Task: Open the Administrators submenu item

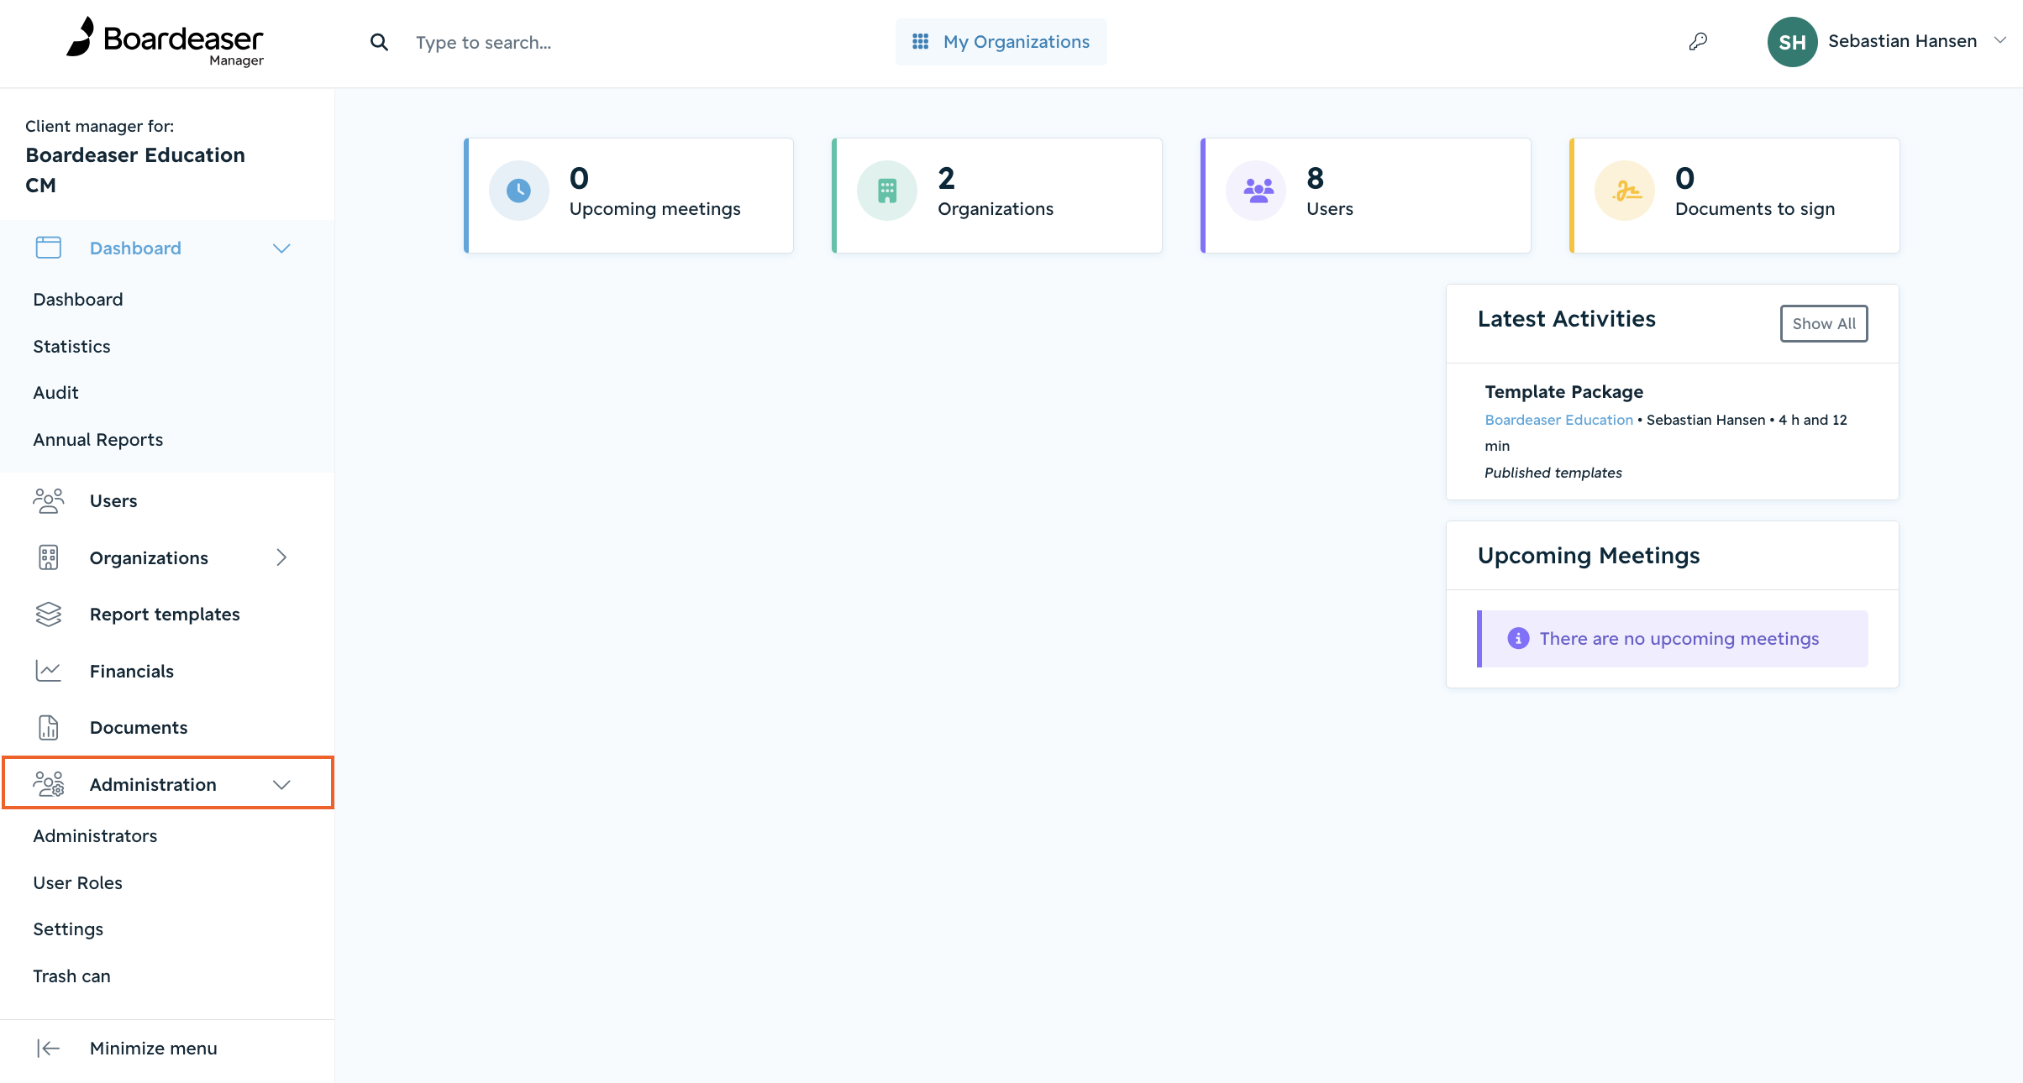Action: (95, 836)
